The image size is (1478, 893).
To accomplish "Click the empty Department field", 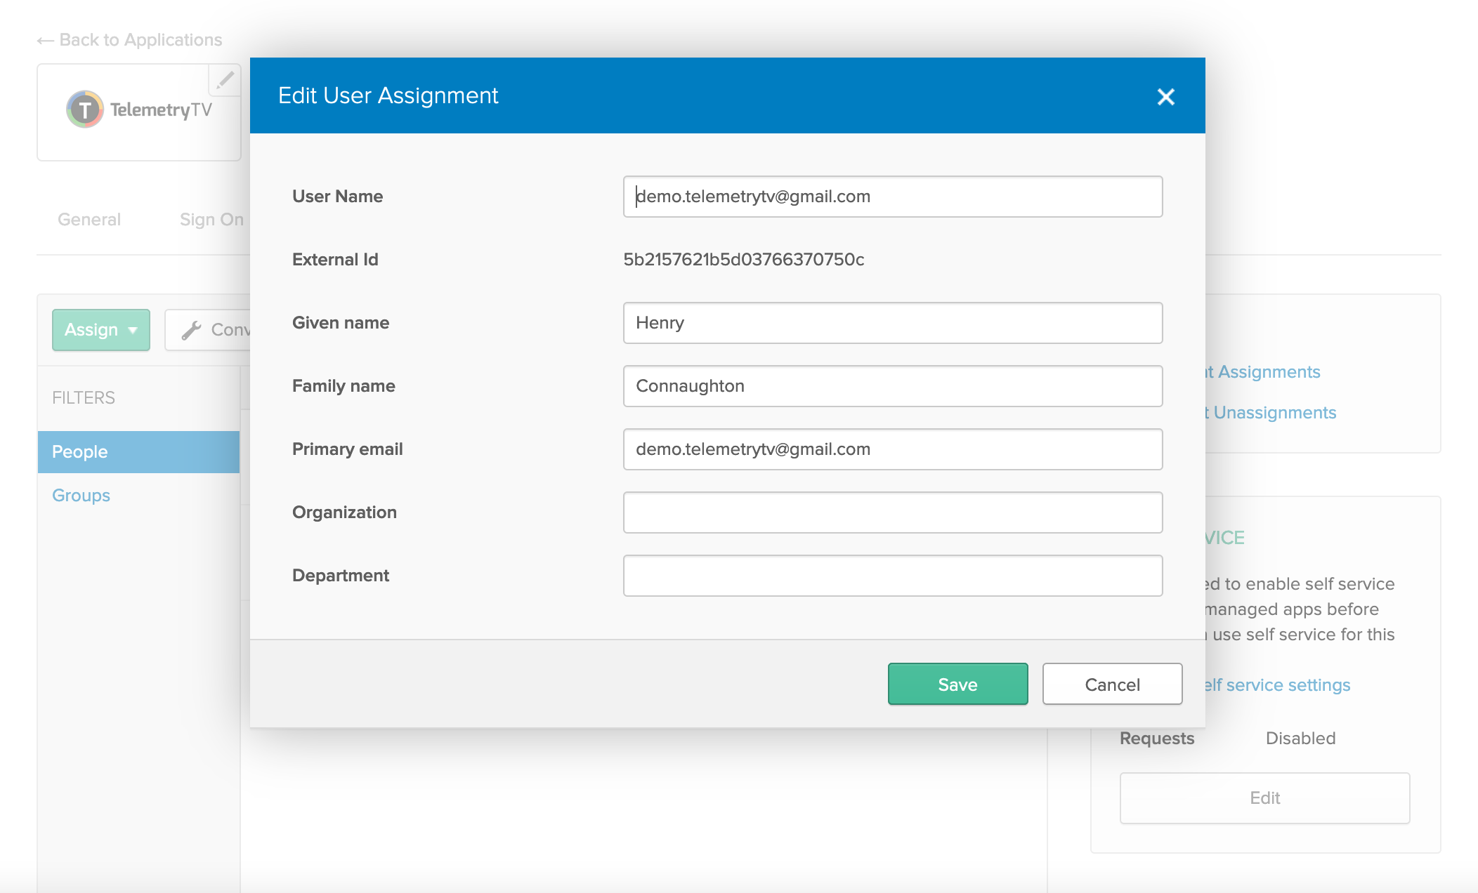I will [x=892, y=576].
